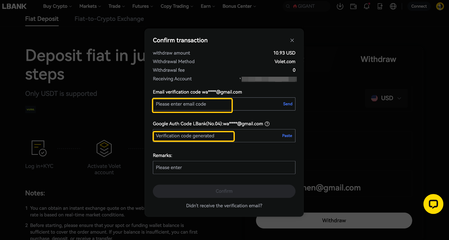Click the Google Auth Code help icon
The width and height of the screenshot is (449, 240).
click(267, 124)
